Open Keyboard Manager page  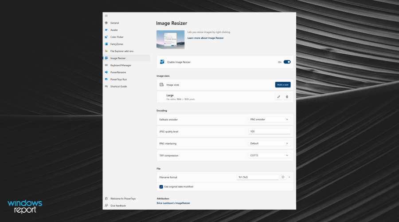tap(121, 65)
